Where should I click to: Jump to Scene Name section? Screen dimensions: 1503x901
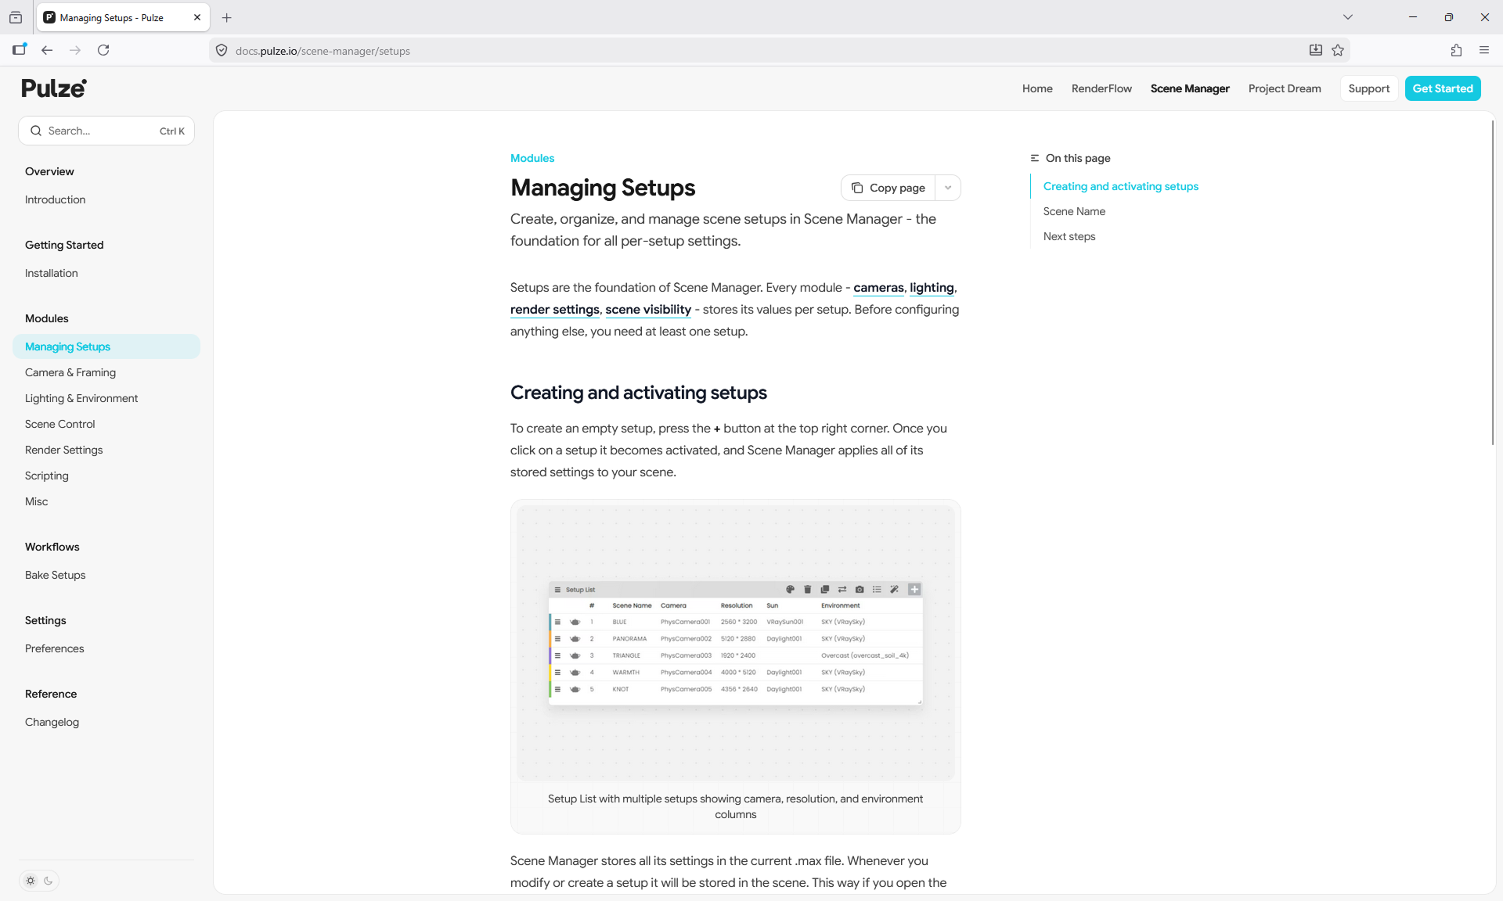[x=1074, y=211]
